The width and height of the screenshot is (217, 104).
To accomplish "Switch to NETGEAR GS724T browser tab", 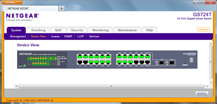I will 30,8.
